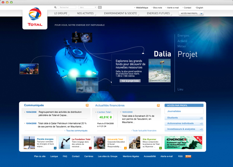Open the Médiathèque link
This screenshot has width=233, height=167.
pyautogui.click(x=142, y=8)
